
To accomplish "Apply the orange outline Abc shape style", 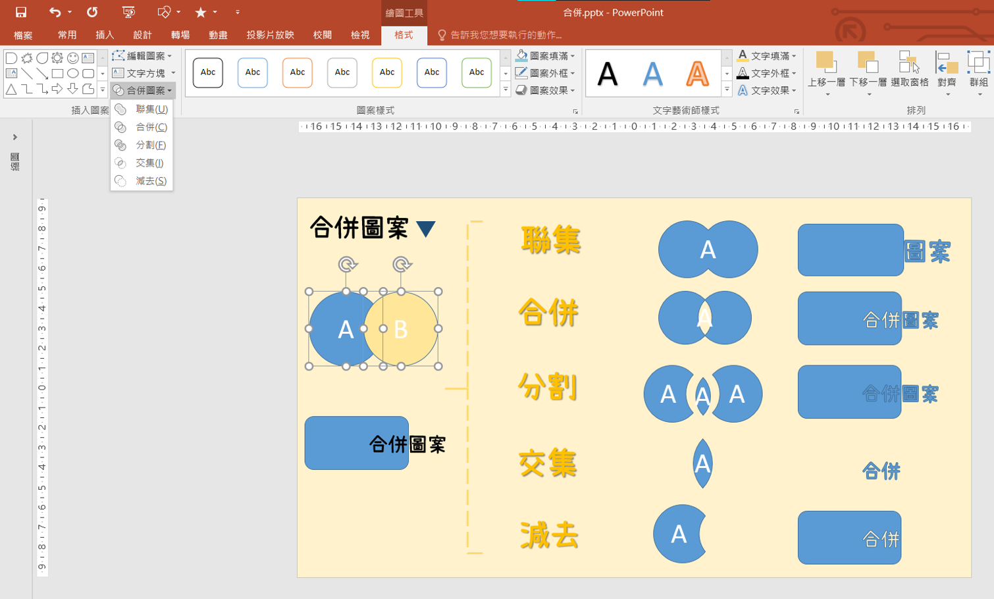I will 298,72.
